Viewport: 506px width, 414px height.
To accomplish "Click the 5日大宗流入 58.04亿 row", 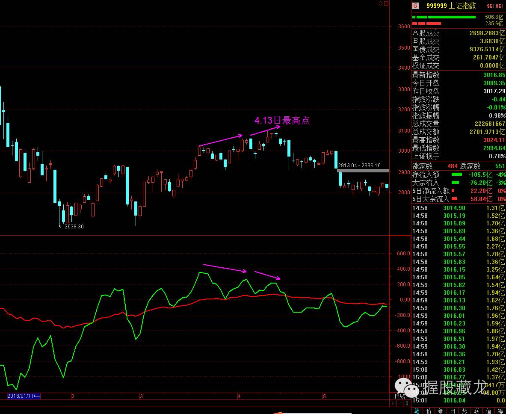I will (x=459, y=199).
